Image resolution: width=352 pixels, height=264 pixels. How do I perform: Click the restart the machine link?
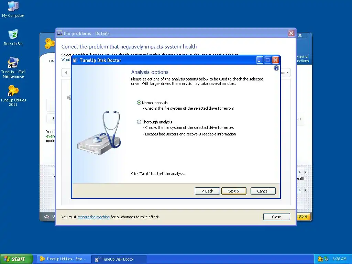point(93,217)
